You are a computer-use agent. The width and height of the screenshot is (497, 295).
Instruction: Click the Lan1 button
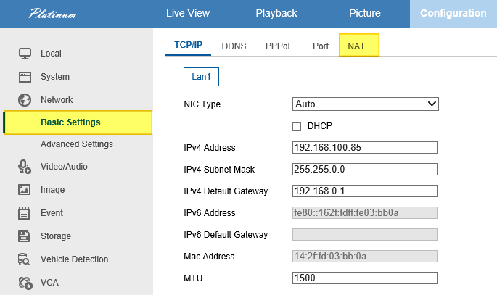tap(201, 76)
